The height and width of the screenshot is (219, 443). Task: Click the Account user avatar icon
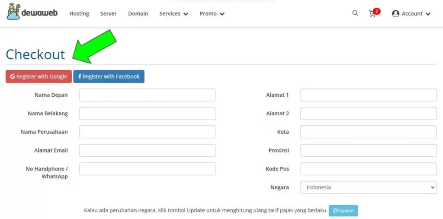coord(395,13)
